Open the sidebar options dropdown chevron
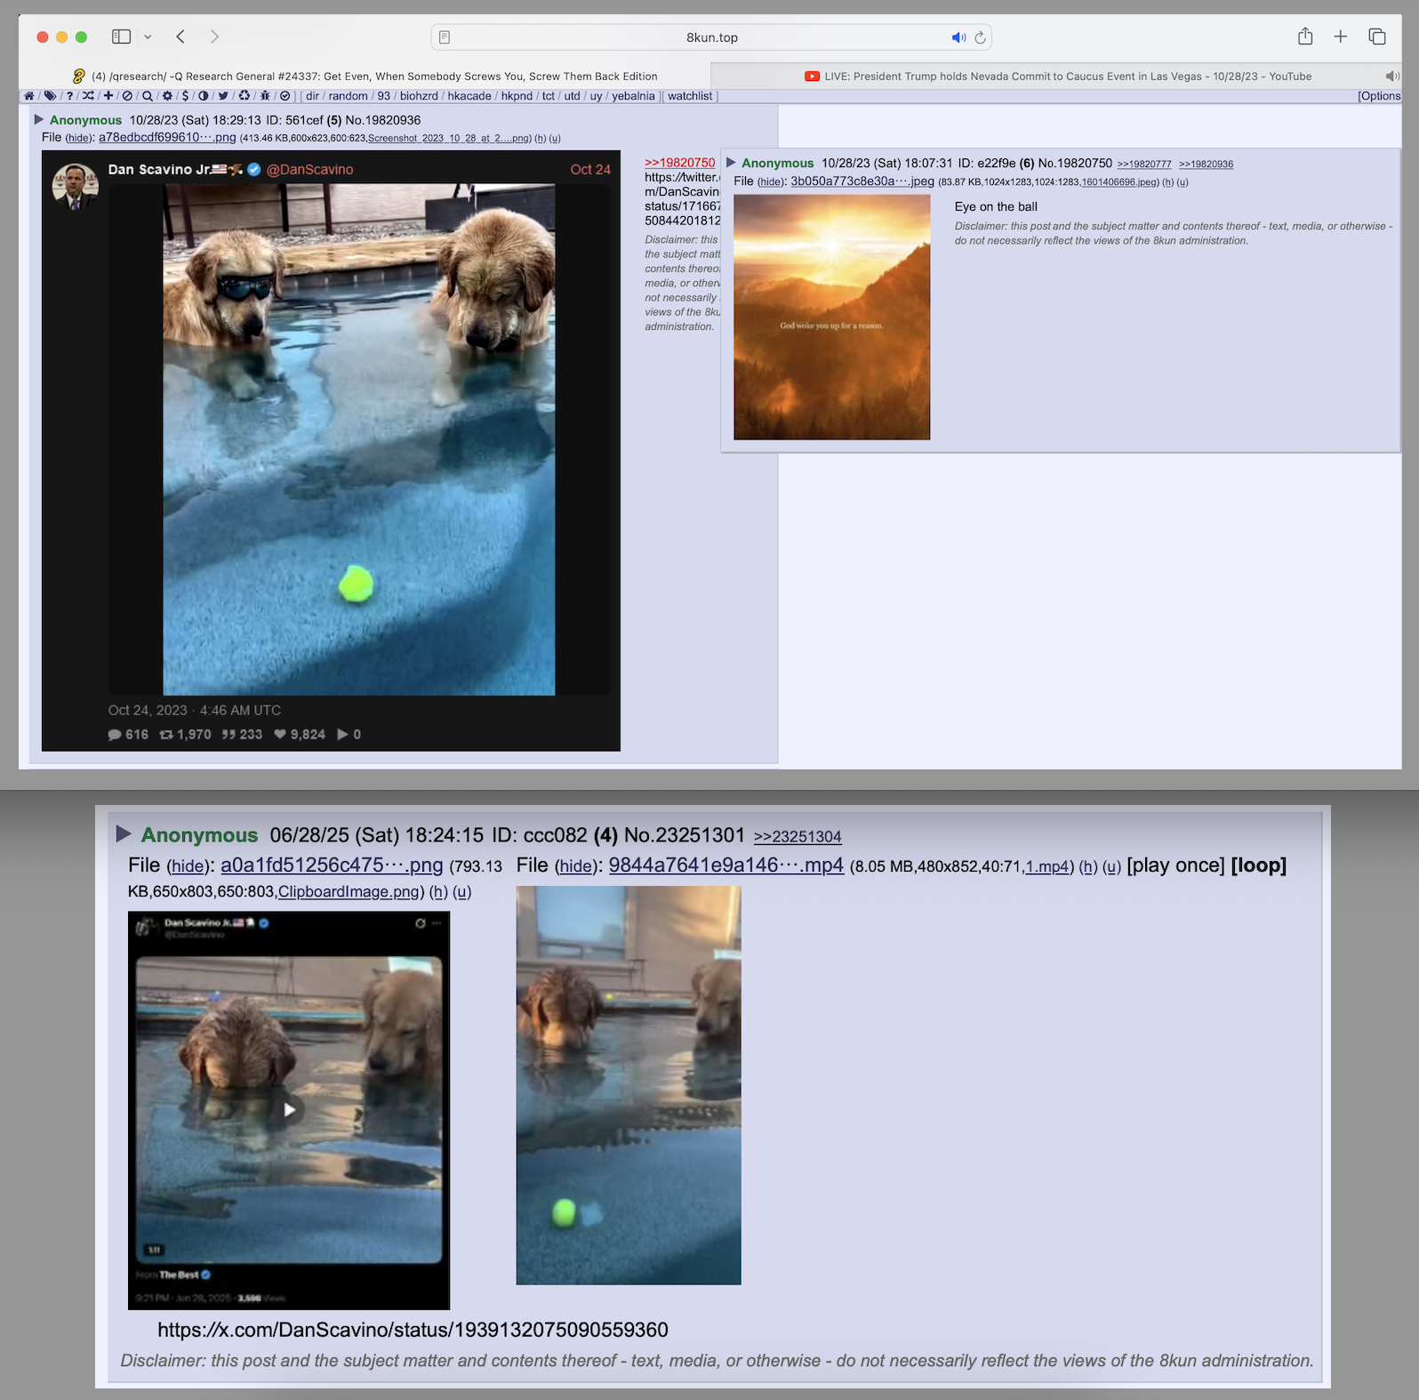The image size is (1419, 1400). [148, 36]
